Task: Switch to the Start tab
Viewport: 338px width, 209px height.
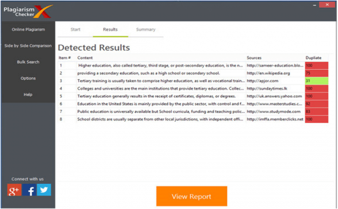Action: 75,30
